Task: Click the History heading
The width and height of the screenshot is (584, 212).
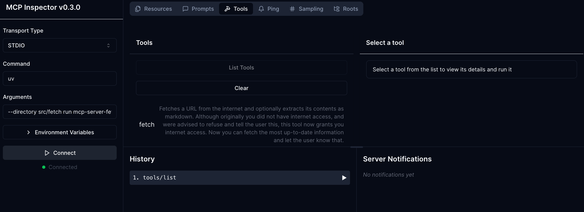Action: 142,159
